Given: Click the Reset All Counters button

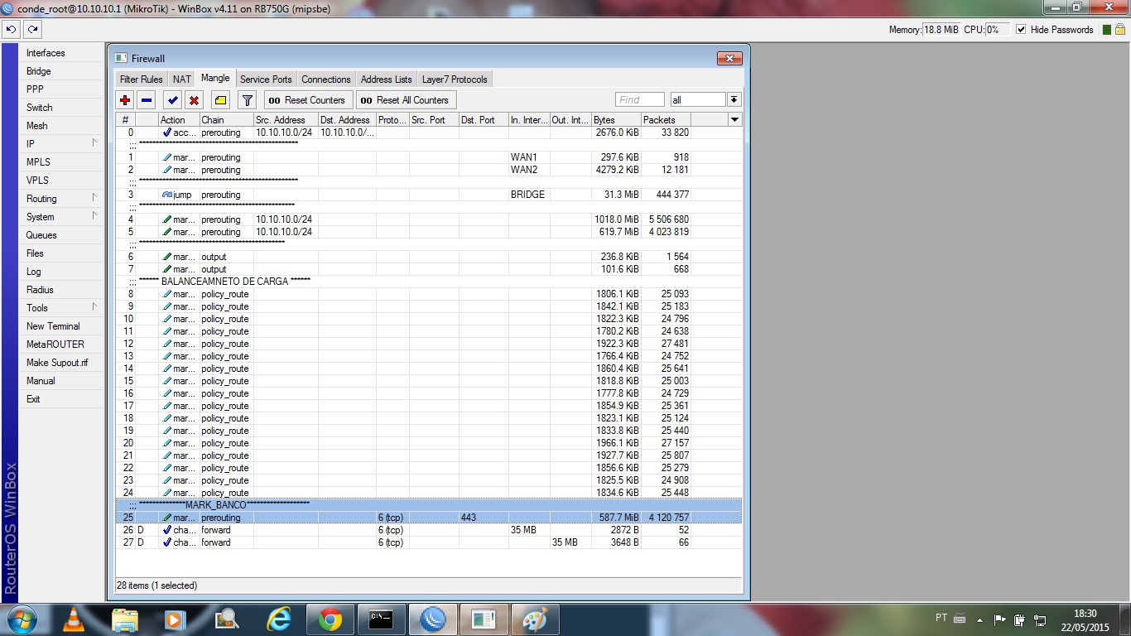Looking at the screenshot, I should (406, 100).
